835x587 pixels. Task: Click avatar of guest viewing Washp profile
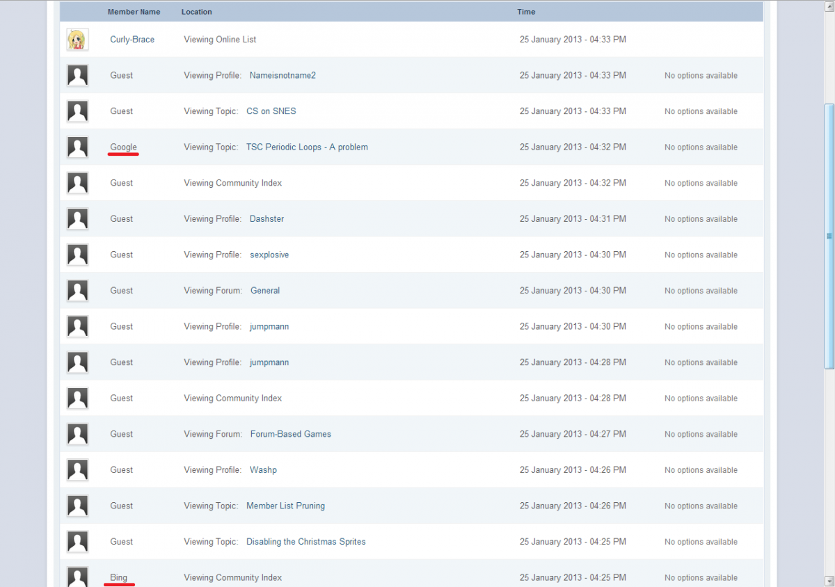[x=77, y=470]
